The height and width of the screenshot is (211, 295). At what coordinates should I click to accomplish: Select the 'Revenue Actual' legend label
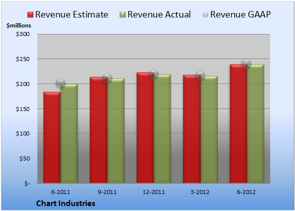pyautogui.click(x=159, y=14)
